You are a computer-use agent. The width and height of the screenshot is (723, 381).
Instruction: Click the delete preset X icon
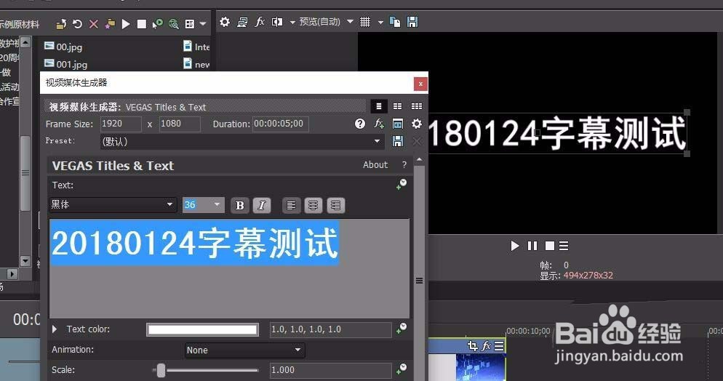[416, 142]
